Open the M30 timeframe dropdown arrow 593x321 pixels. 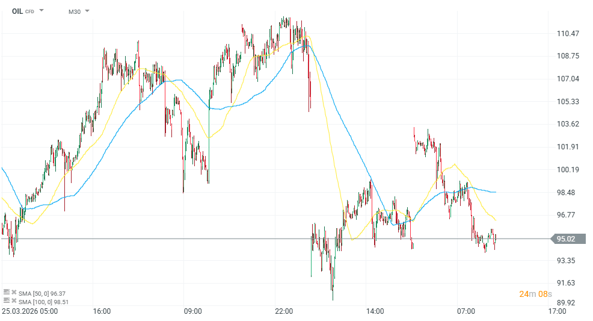87,11
